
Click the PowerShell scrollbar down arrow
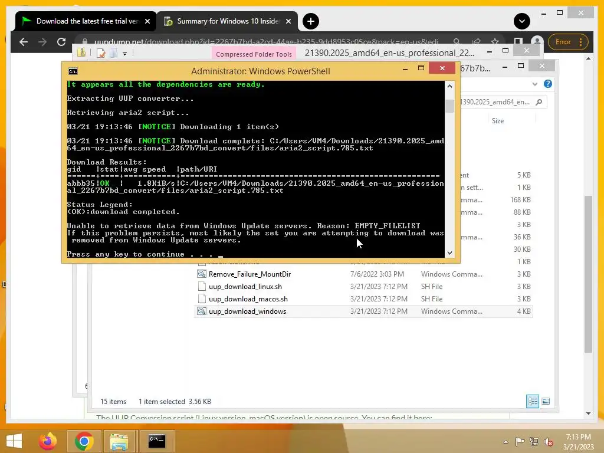click(x=449, y=253)
